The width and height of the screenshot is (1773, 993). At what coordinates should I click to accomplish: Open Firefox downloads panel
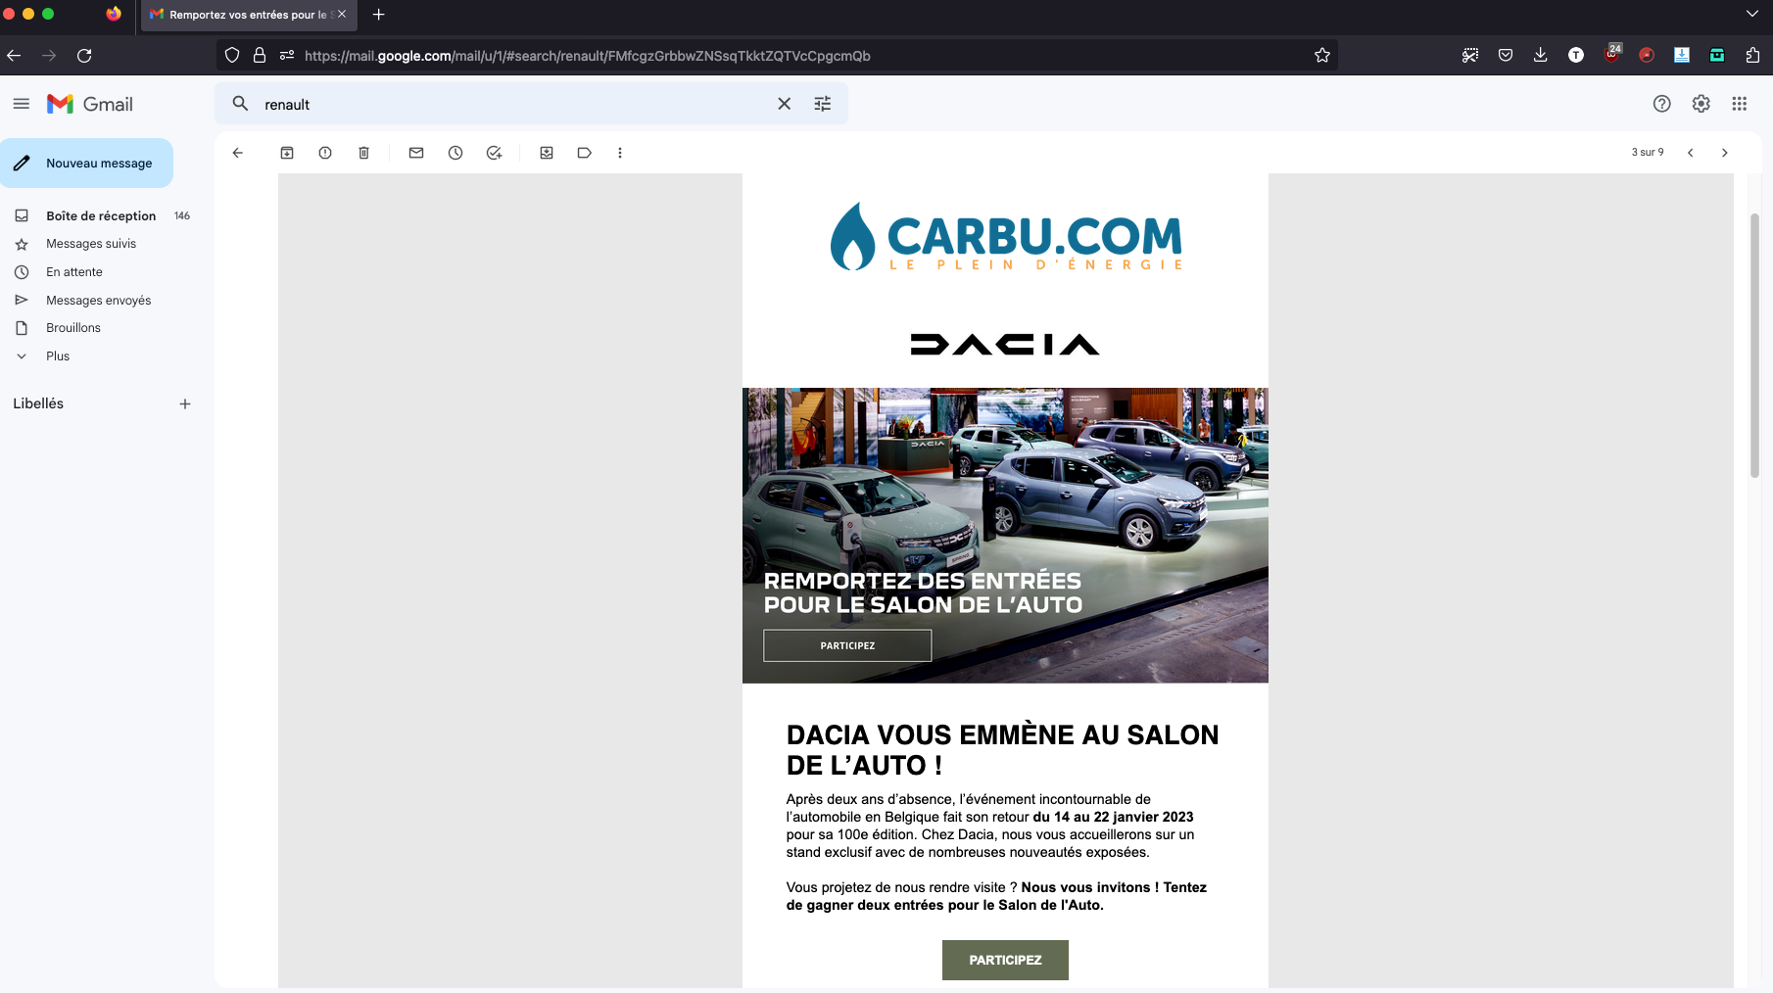tap(1541, 55)
